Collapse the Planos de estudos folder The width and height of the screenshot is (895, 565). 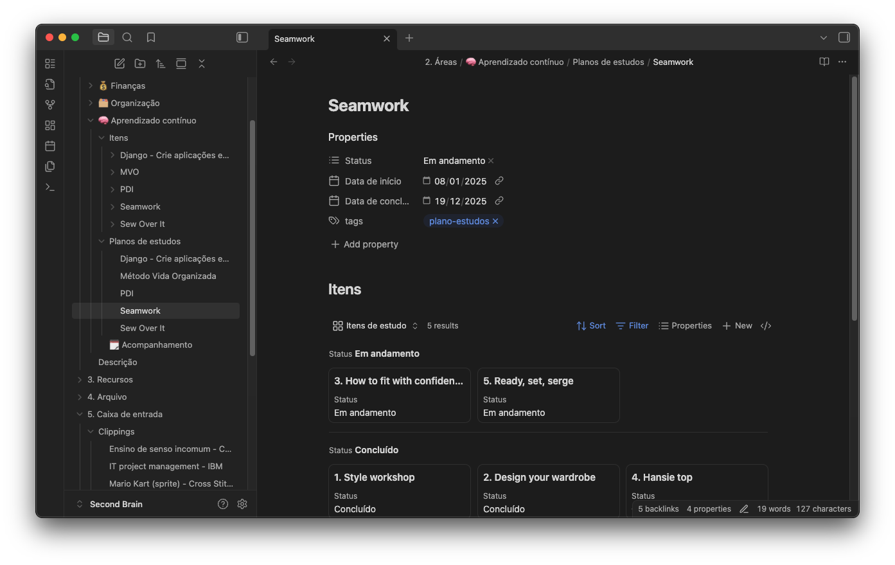click(x=102, y=241)
